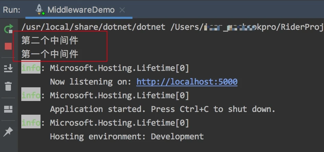Click the info badge above Now listening line
The height and width of the screenshot is (152, 324).
tap(31, 68)
